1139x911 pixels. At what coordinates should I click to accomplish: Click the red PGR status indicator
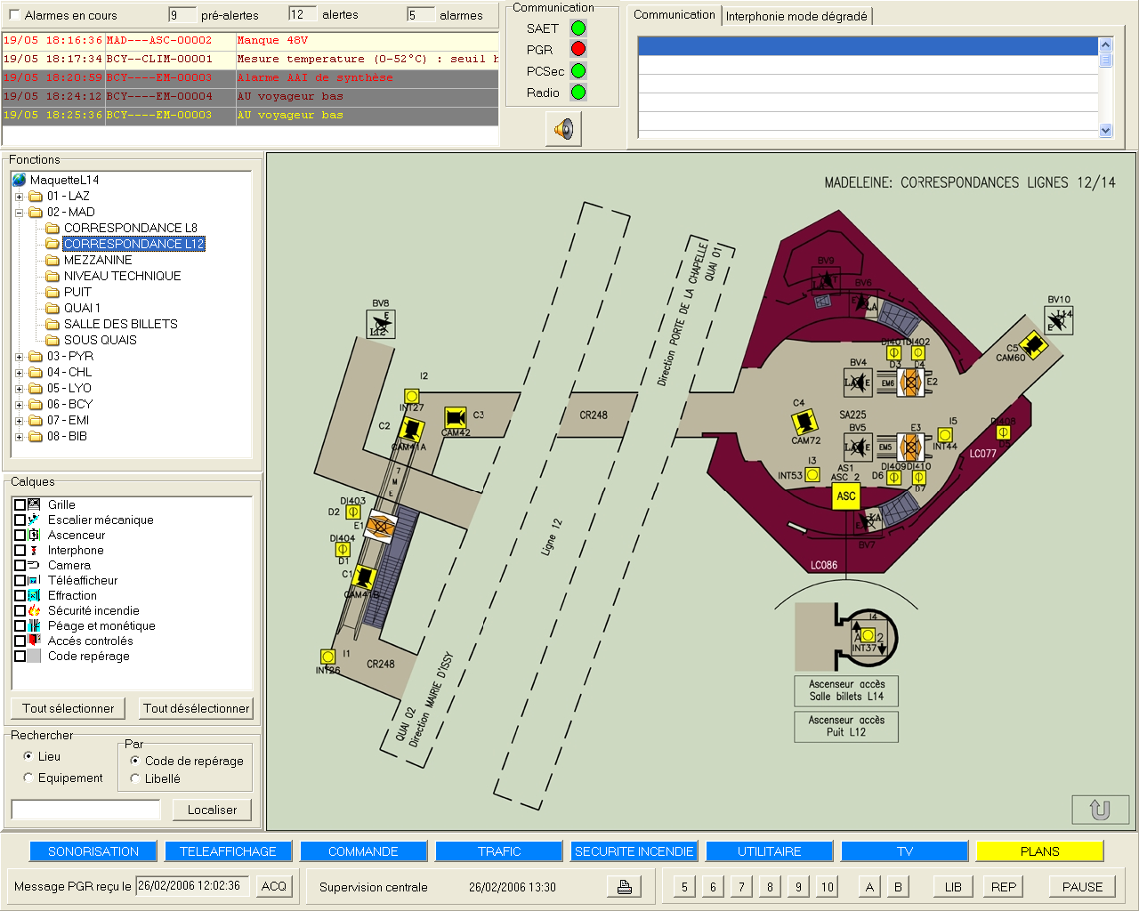coord(578,49)
